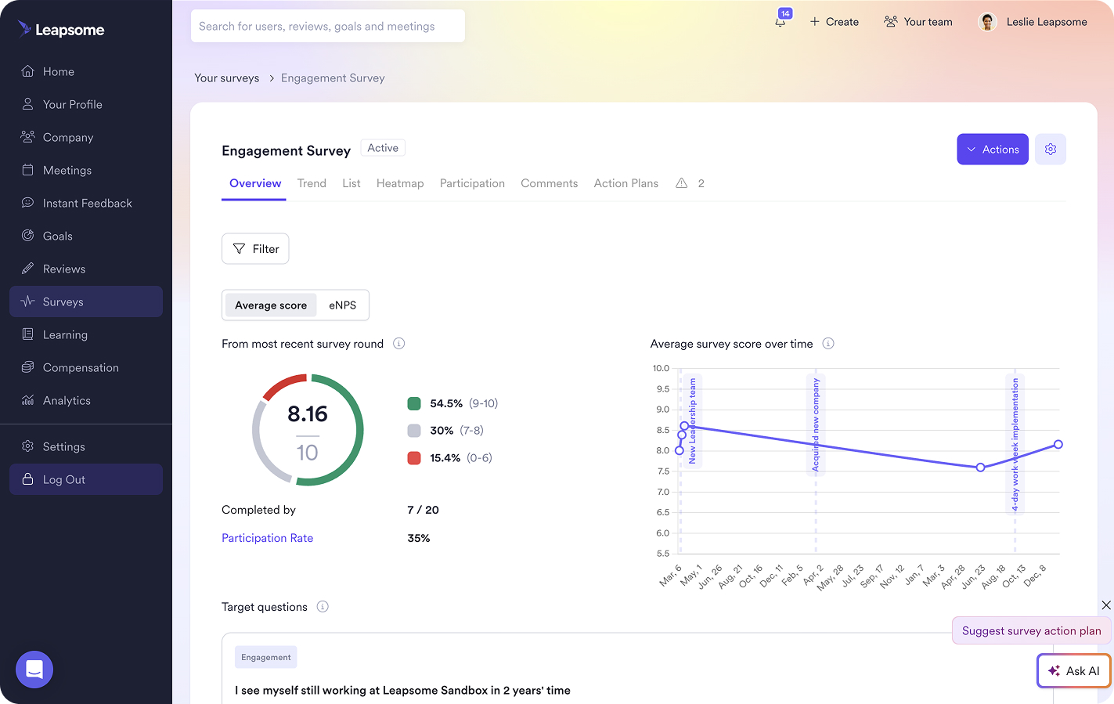Switch the metric toggle to eNPS
Screen dimensions: 1114x704
[341, 305]
